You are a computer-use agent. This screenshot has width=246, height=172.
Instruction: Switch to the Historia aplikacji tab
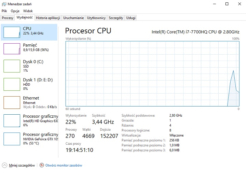[48, 18]
